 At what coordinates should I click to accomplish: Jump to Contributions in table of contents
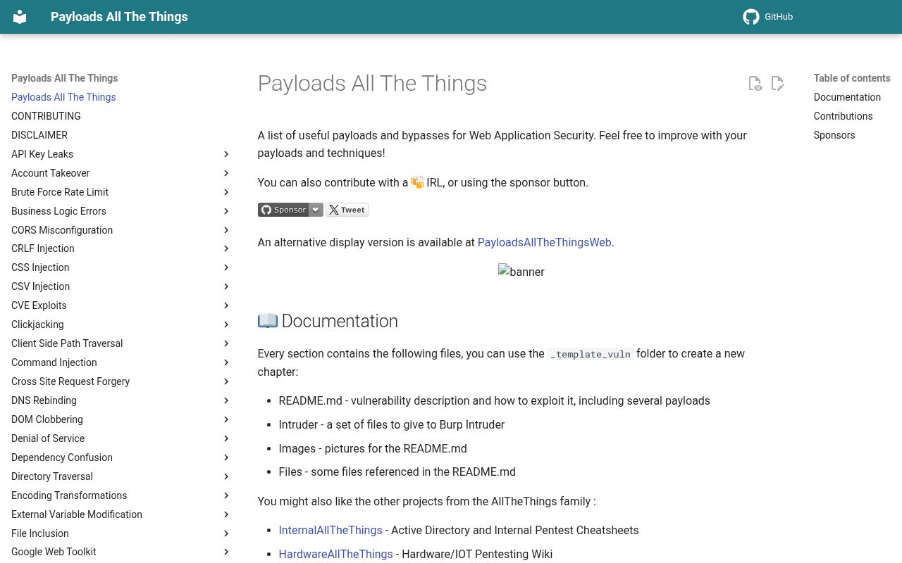click(843, 116)
